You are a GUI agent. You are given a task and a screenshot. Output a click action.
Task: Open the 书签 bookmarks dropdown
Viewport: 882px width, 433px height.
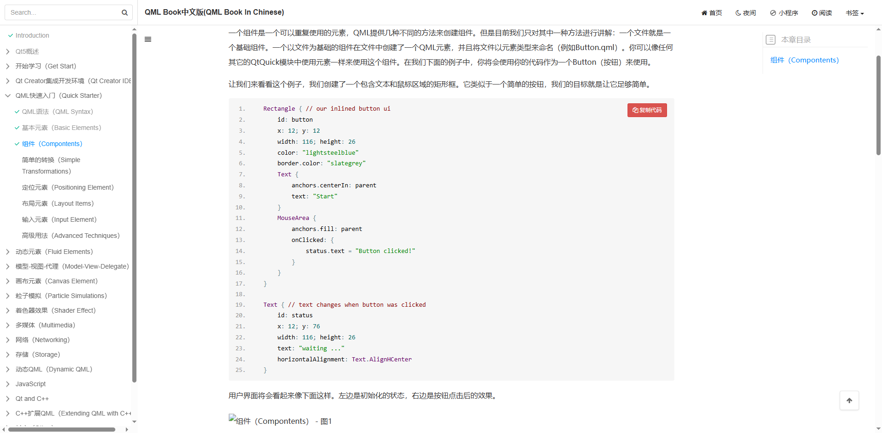point(854,13)
